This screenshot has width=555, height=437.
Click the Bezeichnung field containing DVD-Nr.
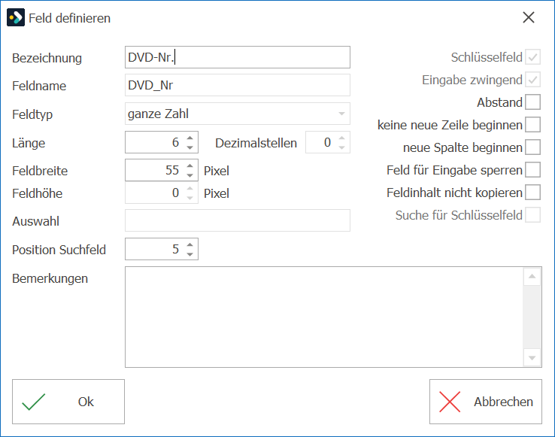tap(238, 57)
